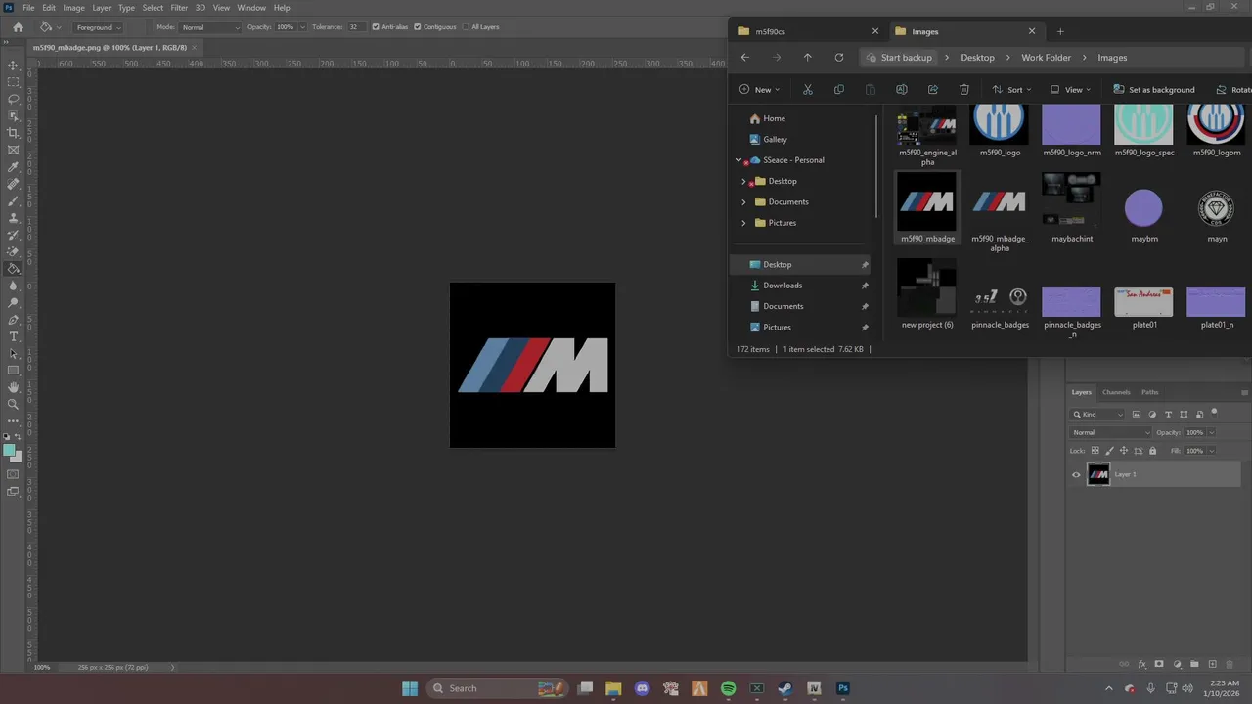
Task: Select the Hand tool
Action: pyautogui.click(x=13, y=387)
